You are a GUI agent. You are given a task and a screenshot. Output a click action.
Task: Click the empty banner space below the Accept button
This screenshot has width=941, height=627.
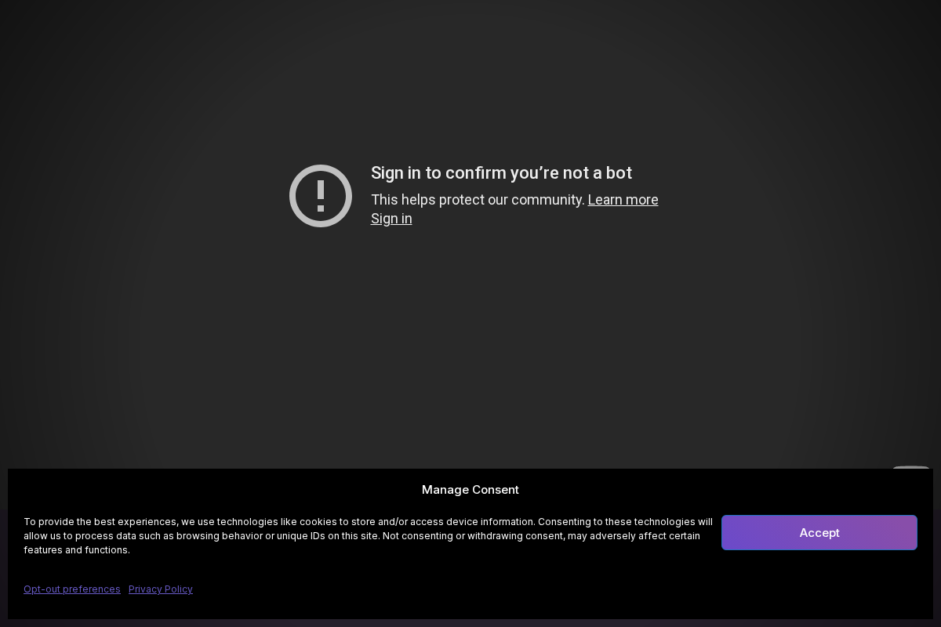coord(819,588)
